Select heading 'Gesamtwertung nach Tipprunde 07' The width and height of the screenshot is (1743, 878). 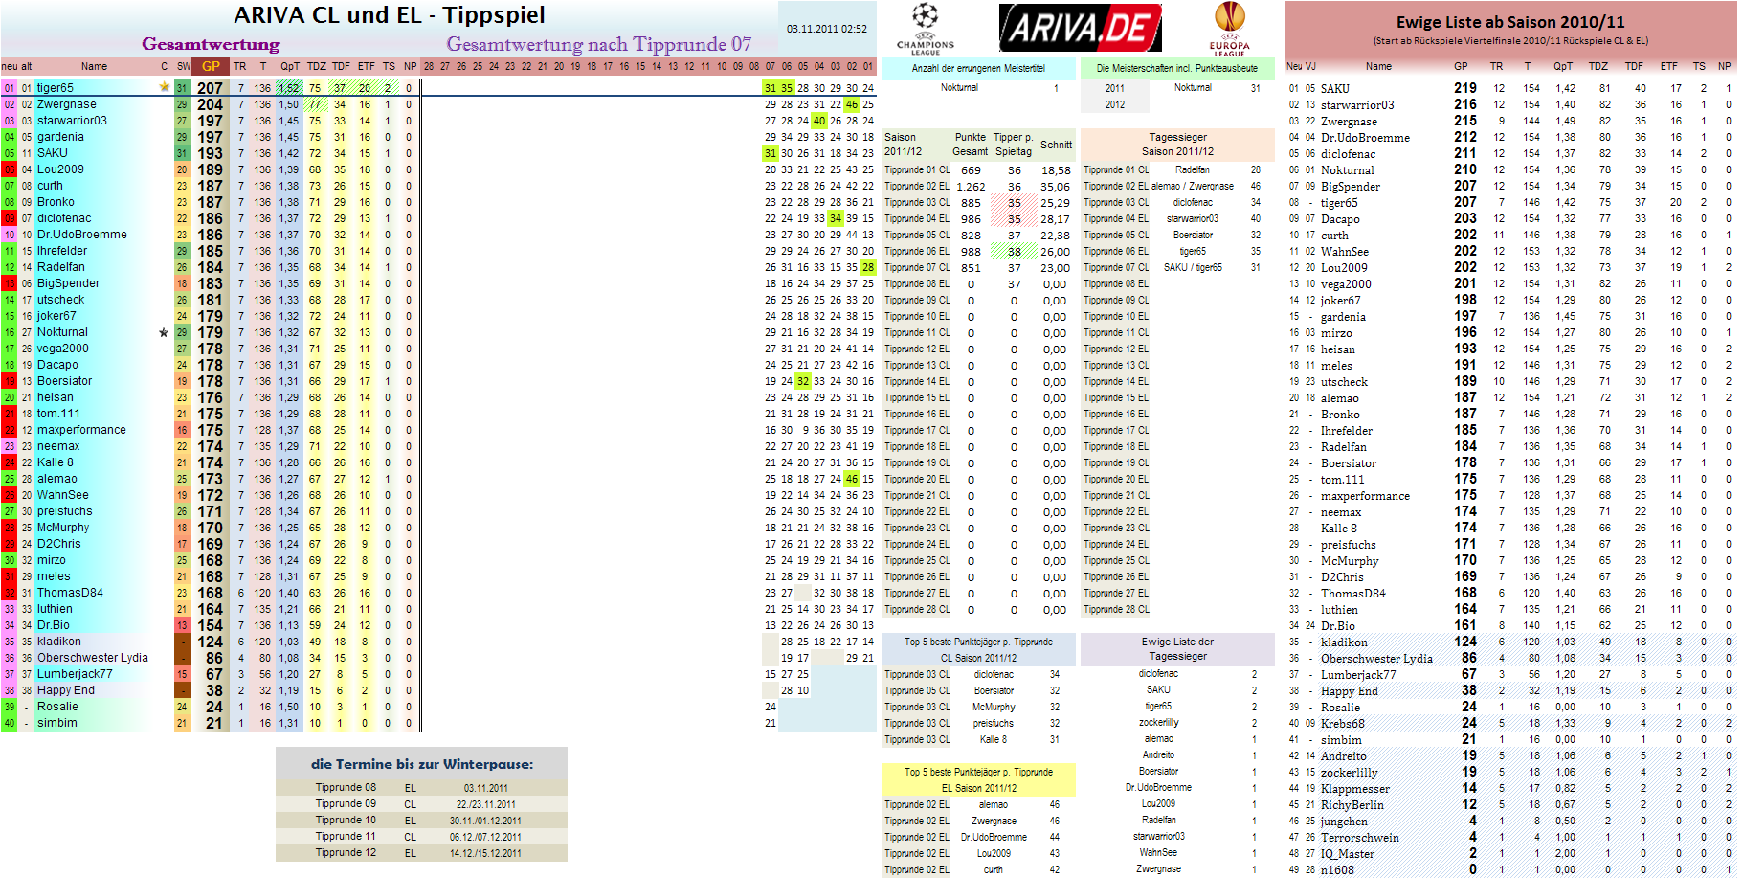point(598,44)
